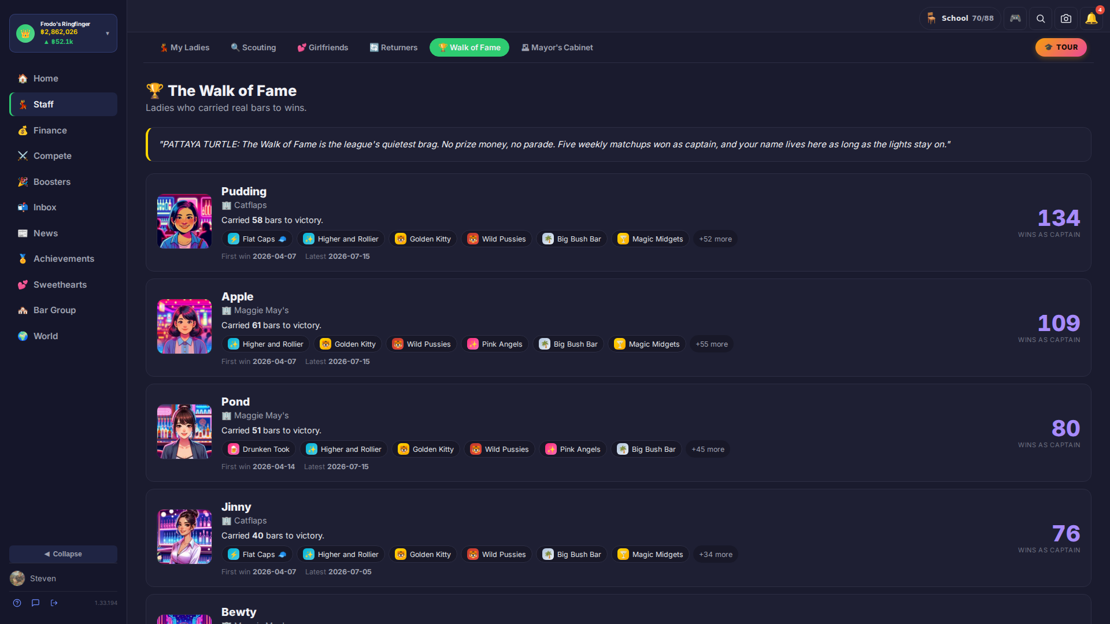Open the notifications bell
This screenshot has height=624, width=1110.
[x=1091, y=18]
